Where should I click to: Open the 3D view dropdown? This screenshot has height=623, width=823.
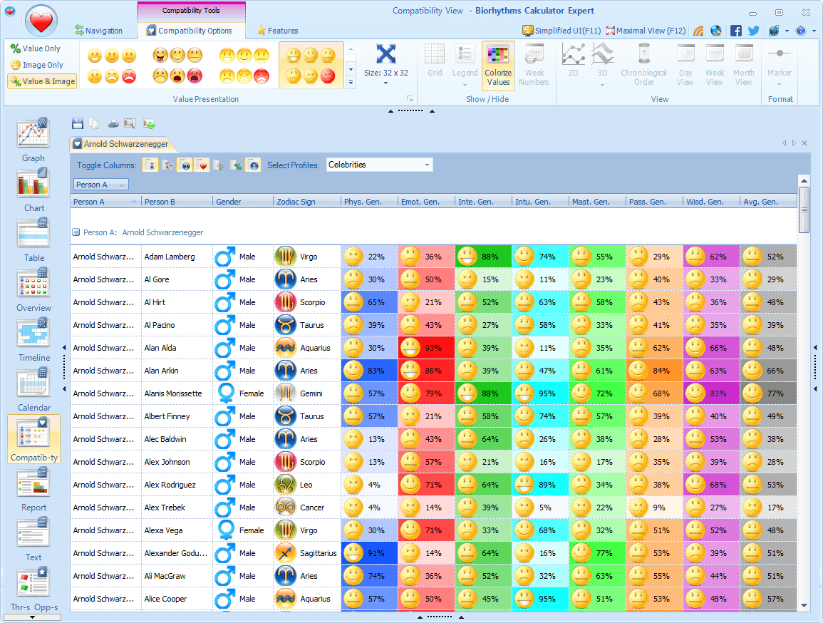click(x=603, y=85)
